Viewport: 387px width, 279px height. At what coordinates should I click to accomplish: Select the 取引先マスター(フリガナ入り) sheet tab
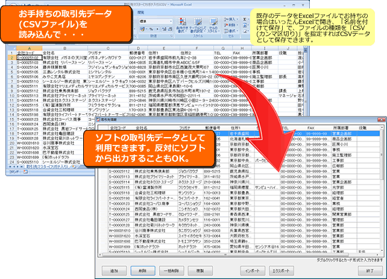[48, 167]
